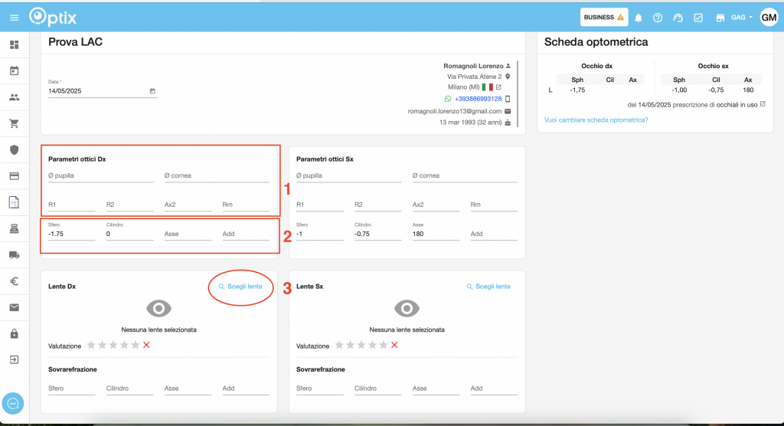Open the date picker calendar icon
Screen dimensions: 784x426
[x=152, y=91]
